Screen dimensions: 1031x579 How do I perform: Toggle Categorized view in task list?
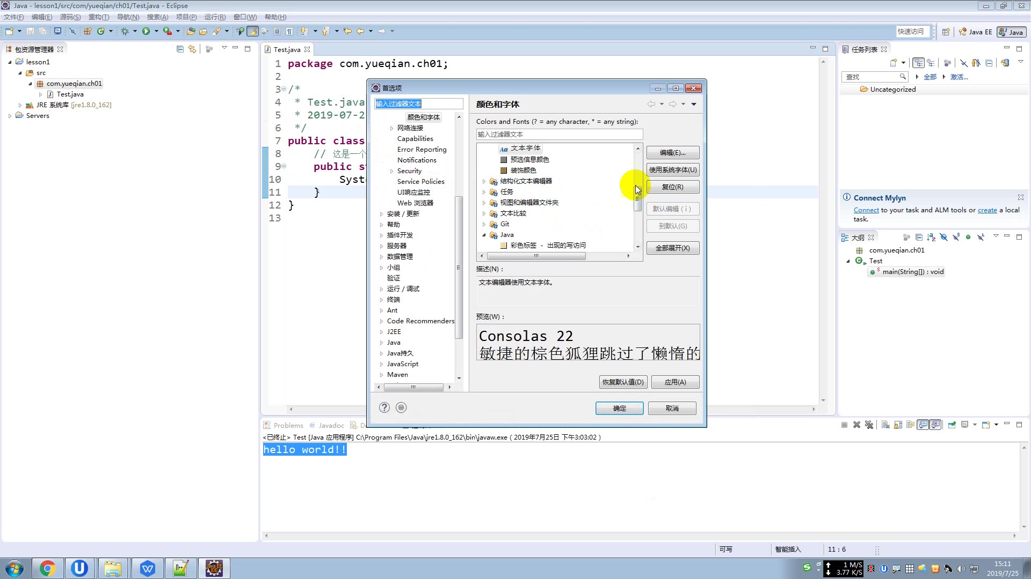point(918,63)
